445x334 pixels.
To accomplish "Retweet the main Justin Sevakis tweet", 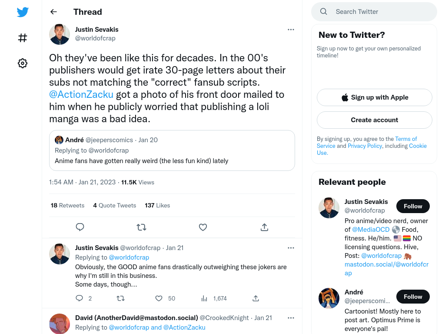I will click(141, 227).
